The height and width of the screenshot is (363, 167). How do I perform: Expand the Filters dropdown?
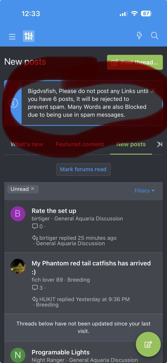[x=145, y=191]
